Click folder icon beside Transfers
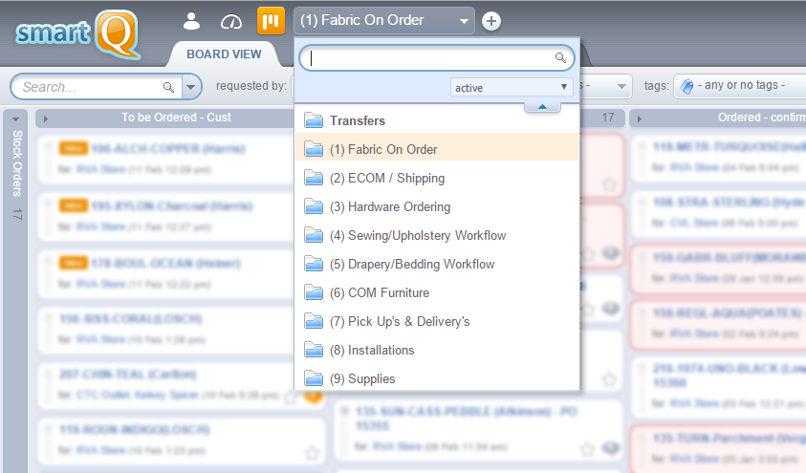Image resolution: width=806 pixels, height=473 pixels. [x=314, y=120]
